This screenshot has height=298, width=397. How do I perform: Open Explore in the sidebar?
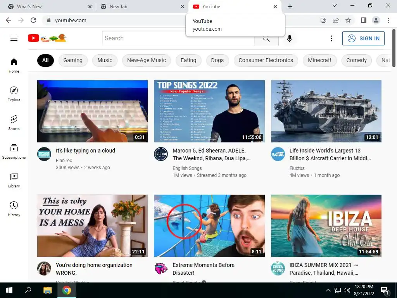(x=14, y=94)
